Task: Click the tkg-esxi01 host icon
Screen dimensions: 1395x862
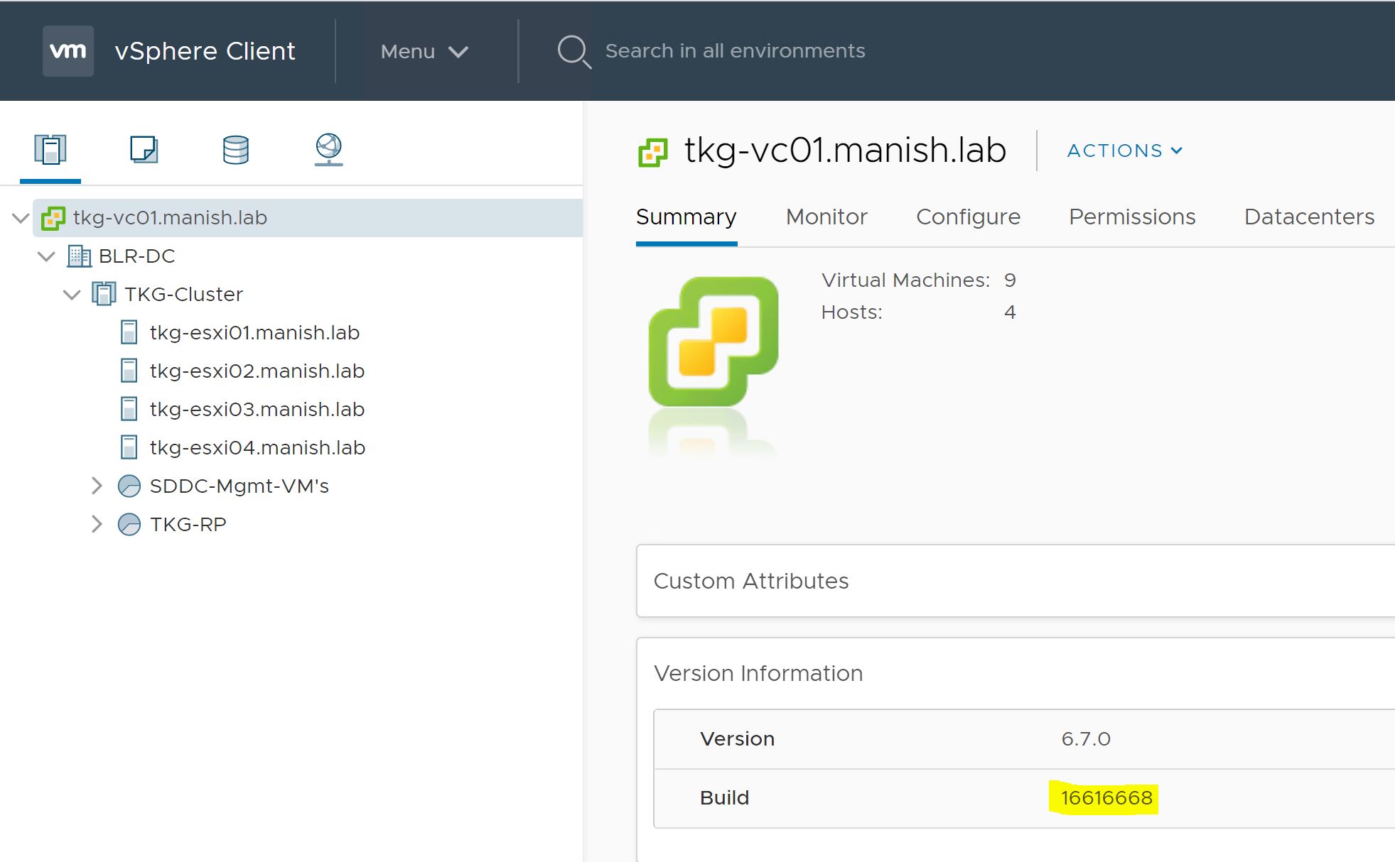Action: [129, 332]
